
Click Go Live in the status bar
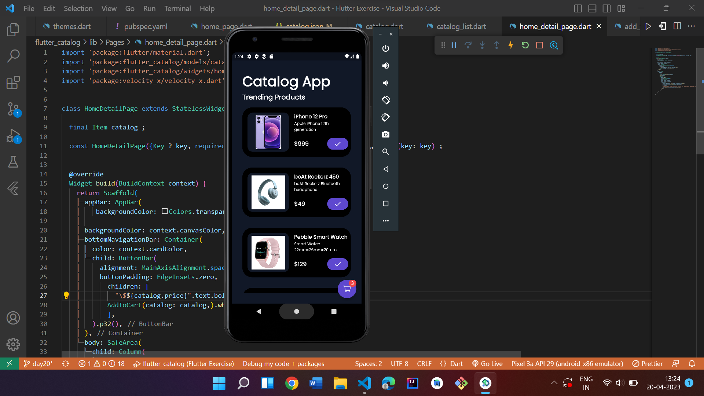coord(487,363)
